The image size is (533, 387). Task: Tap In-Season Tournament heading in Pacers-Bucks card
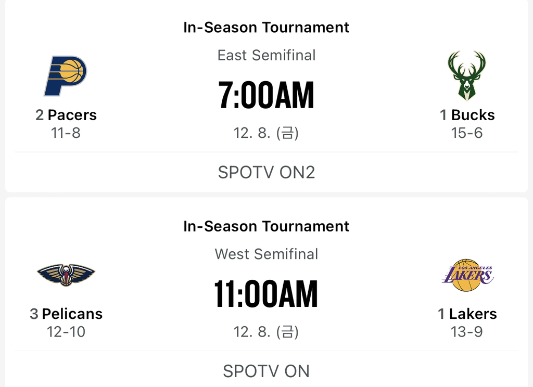pyautogui.click(x=266, y=27)
